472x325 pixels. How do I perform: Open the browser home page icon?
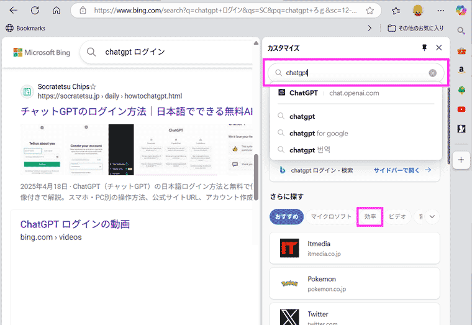click(57, 11)
